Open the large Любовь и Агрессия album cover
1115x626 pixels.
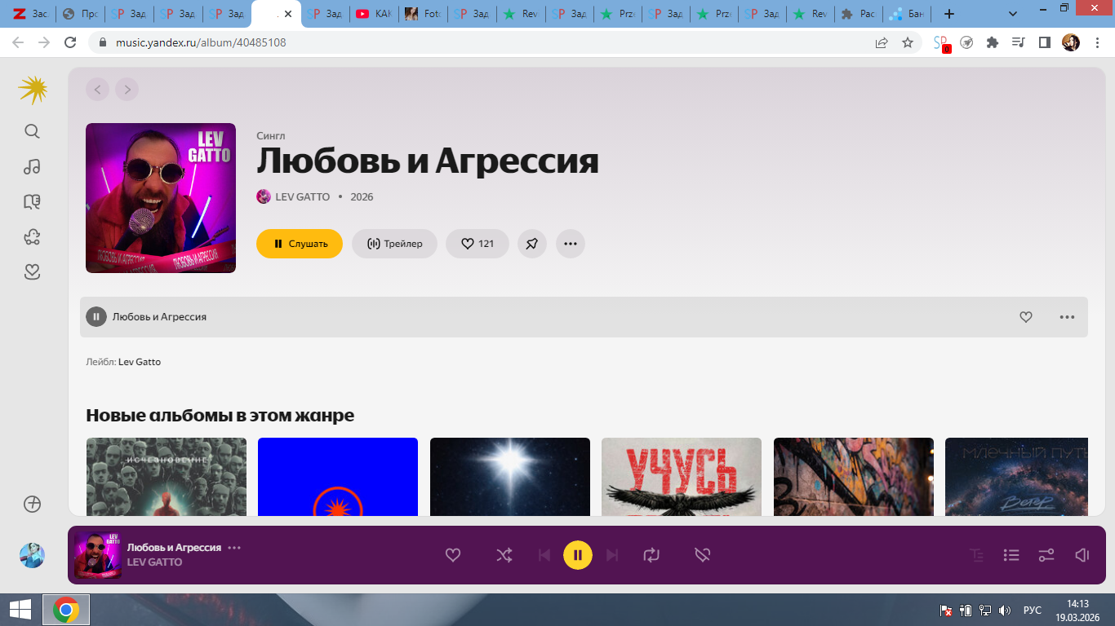tap(161, 198)
